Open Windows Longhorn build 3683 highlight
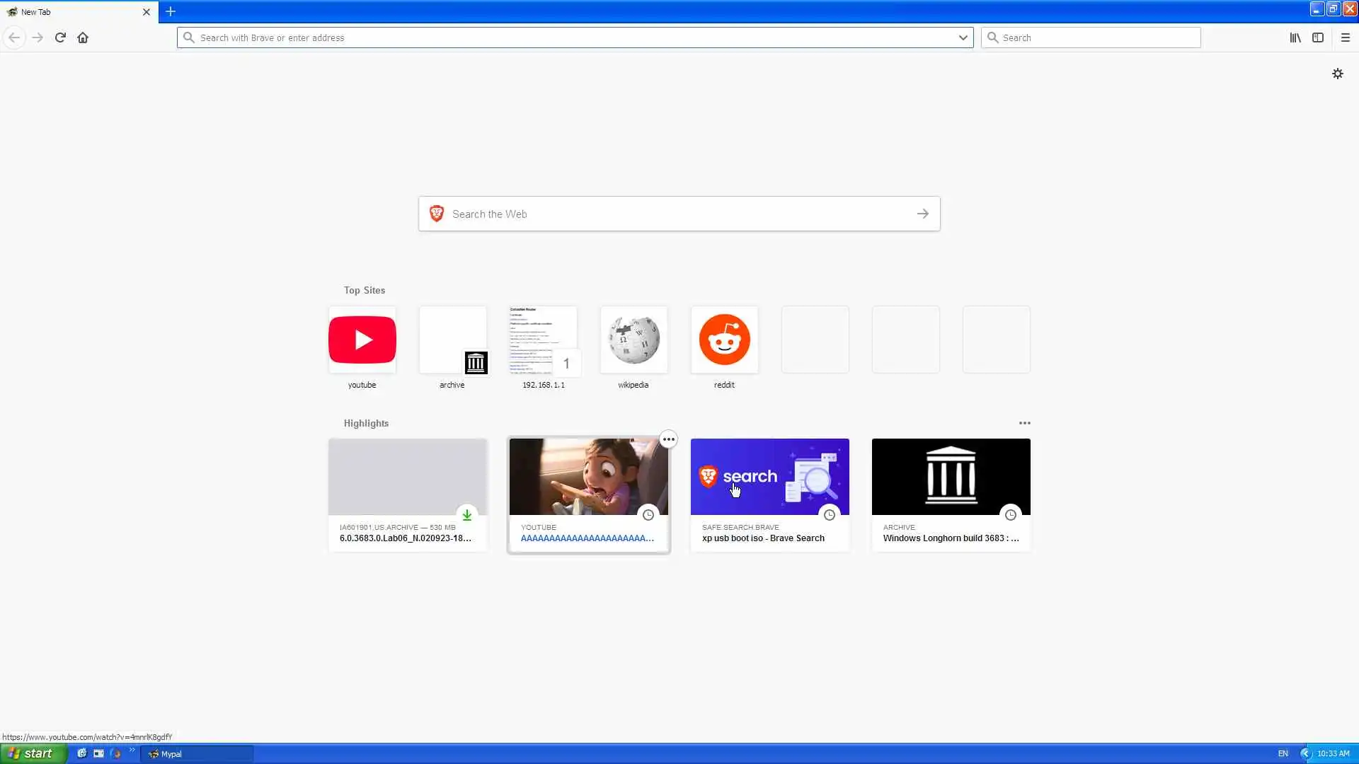Viewport: 1359px width, 764px height. point(951,494)
